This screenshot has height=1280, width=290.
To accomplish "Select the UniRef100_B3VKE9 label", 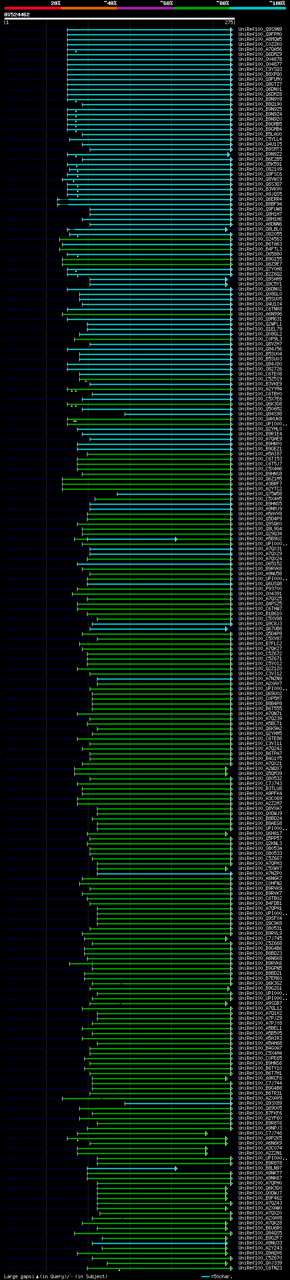I will click(x=260, y=384).
